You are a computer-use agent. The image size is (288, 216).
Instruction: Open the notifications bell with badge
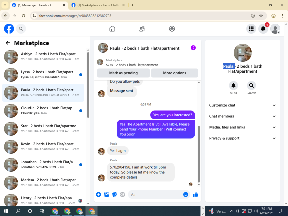click(263, 29)
